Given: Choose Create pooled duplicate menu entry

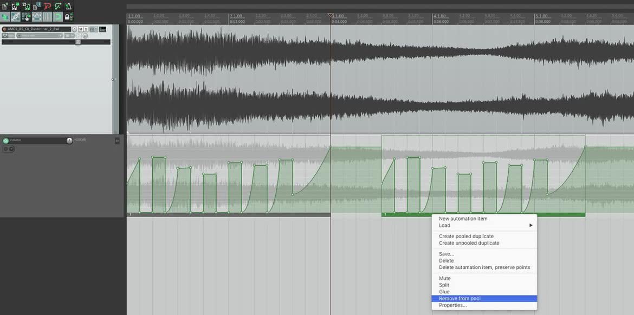Looking at the screenshot, I should click(x=466, y=236).
